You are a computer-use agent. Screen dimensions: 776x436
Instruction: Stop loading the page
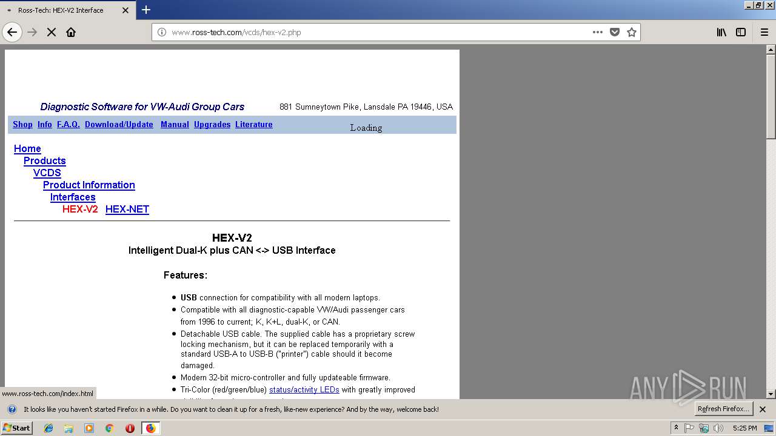(x=52, y=32)
